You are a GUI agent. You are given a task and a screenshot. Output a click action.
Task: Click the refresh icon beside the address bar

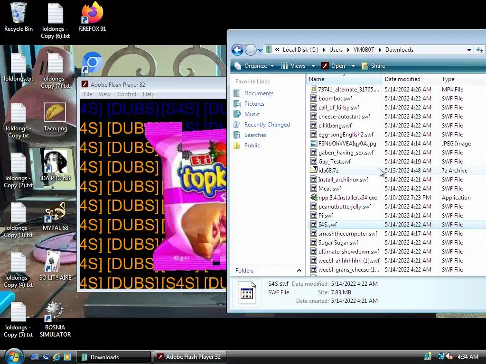[480, 50]
